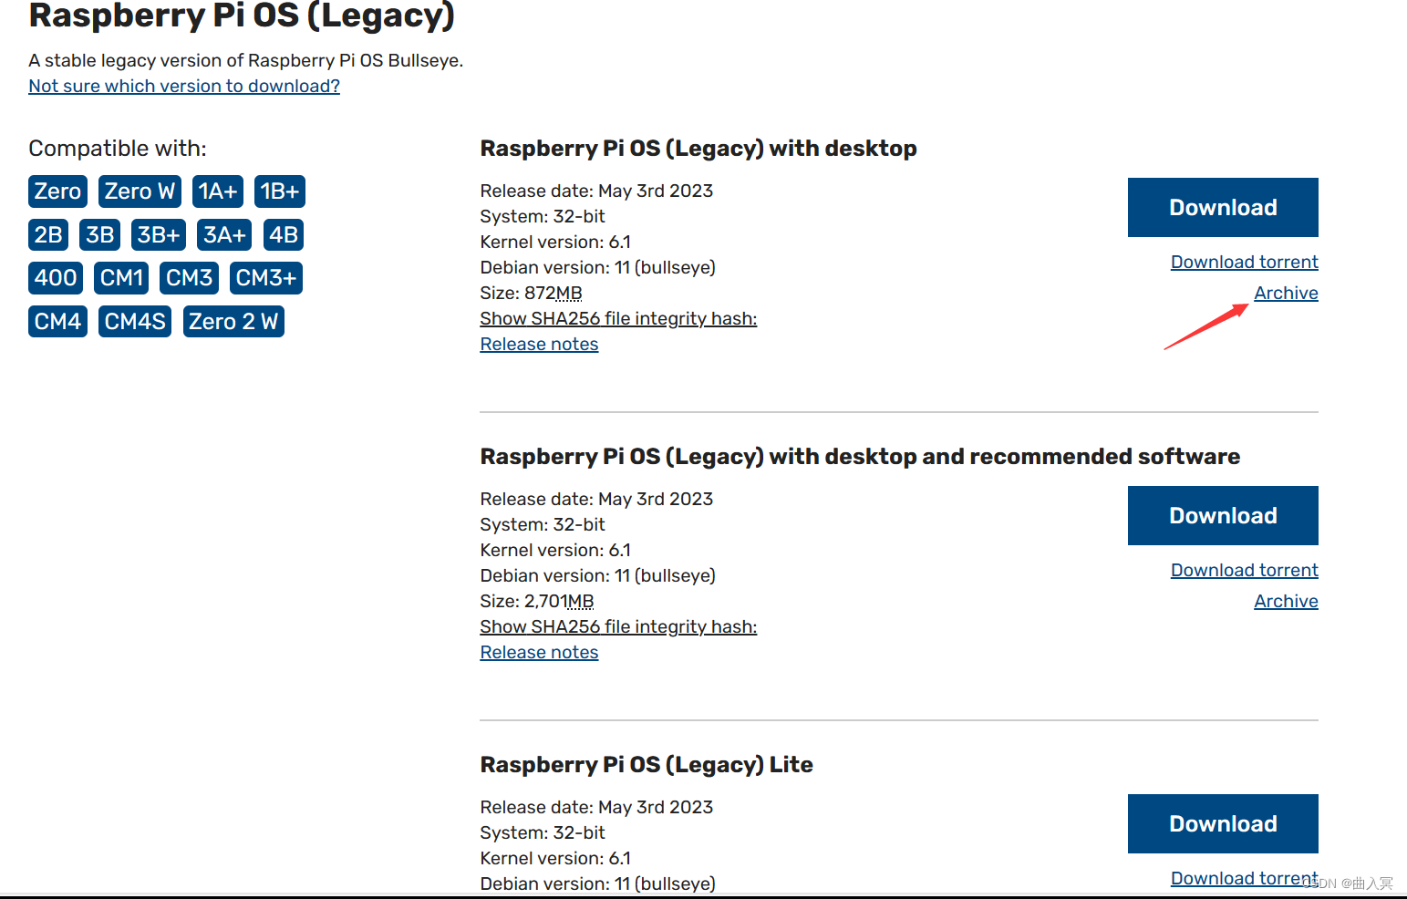Select the CM4 compatibility badge
The width and height of the screenshot is (1407, 899).
point(57,321)
